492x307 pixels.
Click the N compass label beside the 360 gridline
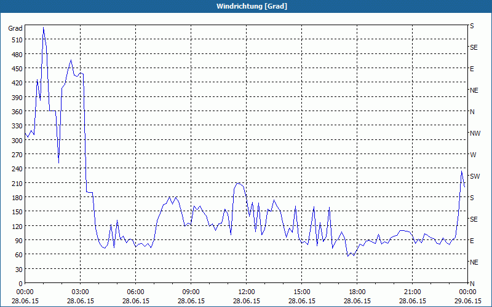pyautogui.click(x=472, y=112)
